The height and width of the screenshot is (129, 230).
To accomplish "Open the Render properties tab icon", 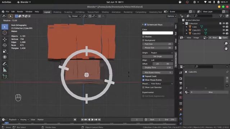I will click(181, 79).
